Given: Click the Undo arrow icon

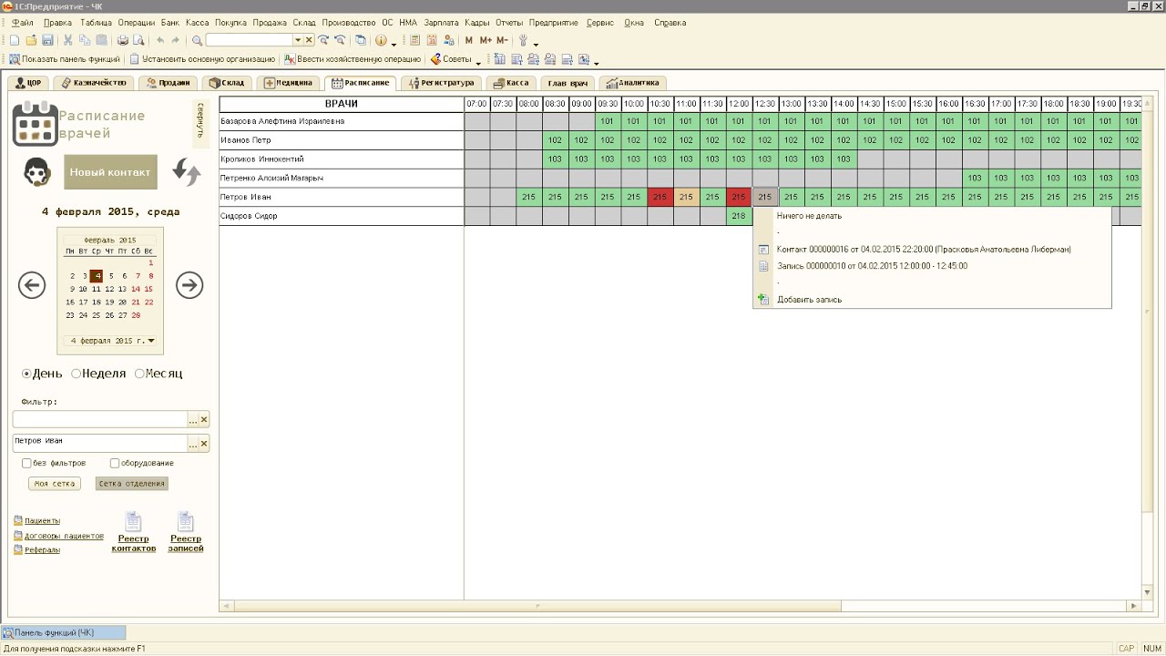Looking at the screenshot, I should point(160,40).
